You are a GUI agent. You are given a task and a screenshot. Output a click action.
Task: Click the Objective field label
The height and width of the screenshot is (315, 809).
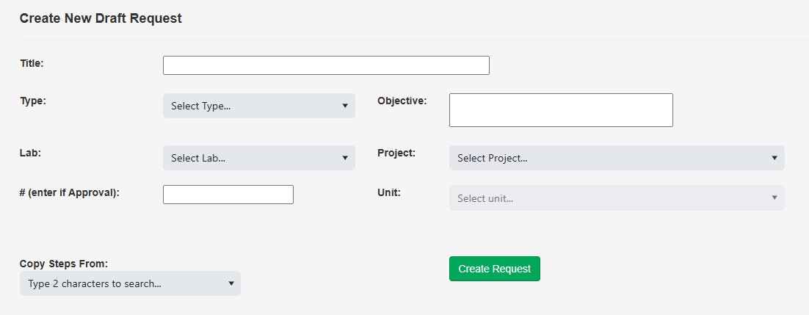pyautogui.click(x=402, y=101)
